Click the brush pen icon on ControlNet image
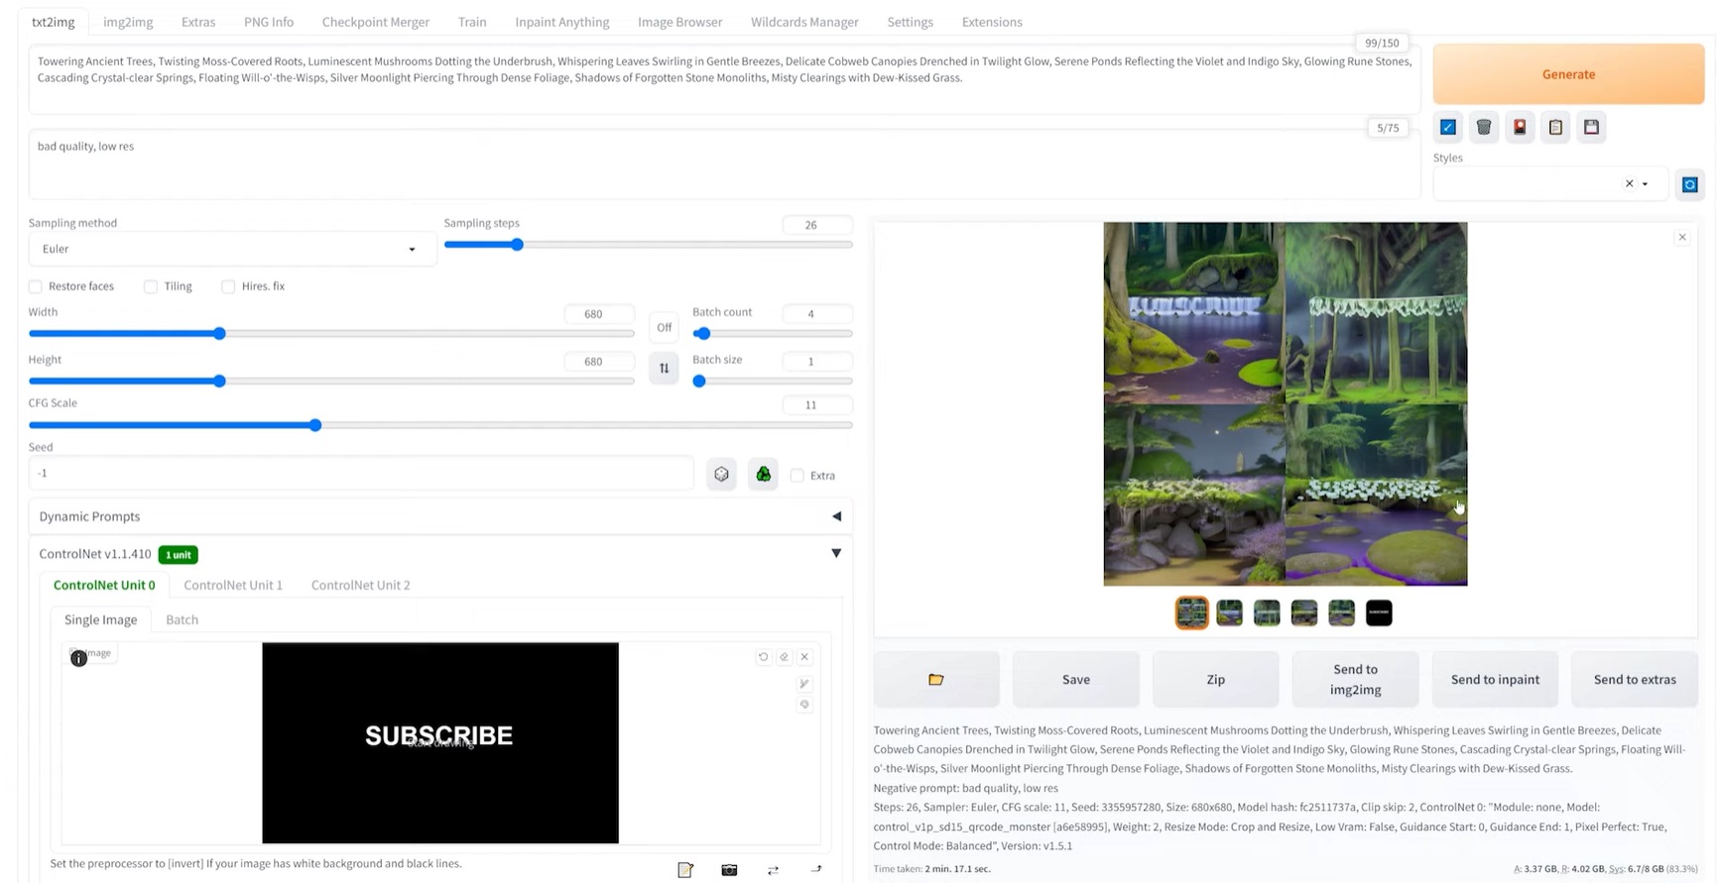Image resolution: width=1717 pixels, height=883 pixels. point(804,683)
